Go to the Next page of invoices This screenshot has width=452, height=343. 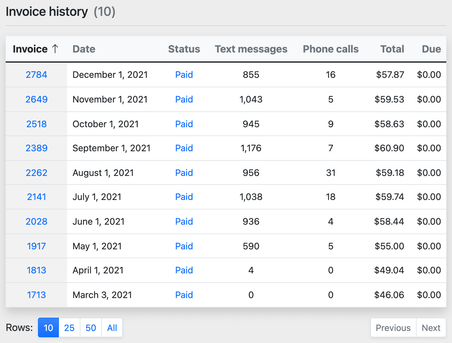pyautogui.click(x=431, y=328)
